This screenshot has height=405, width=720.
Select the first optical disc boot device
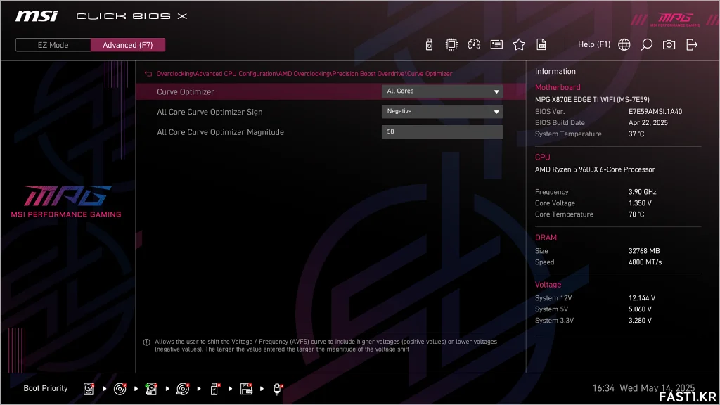[x=120, y=389]
